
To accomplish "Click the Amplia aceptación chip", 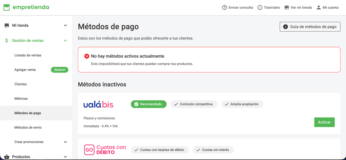I will pyautogui.click(x=242, y=104).
